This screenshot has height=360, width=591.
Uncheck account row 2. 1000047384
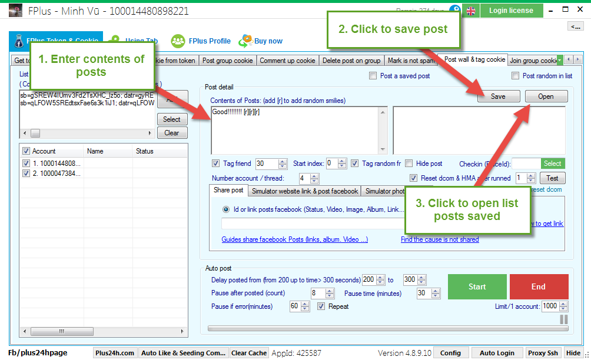26,174
